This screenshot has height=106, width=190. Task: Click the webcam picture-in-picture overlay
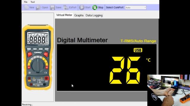coord(169,90)
